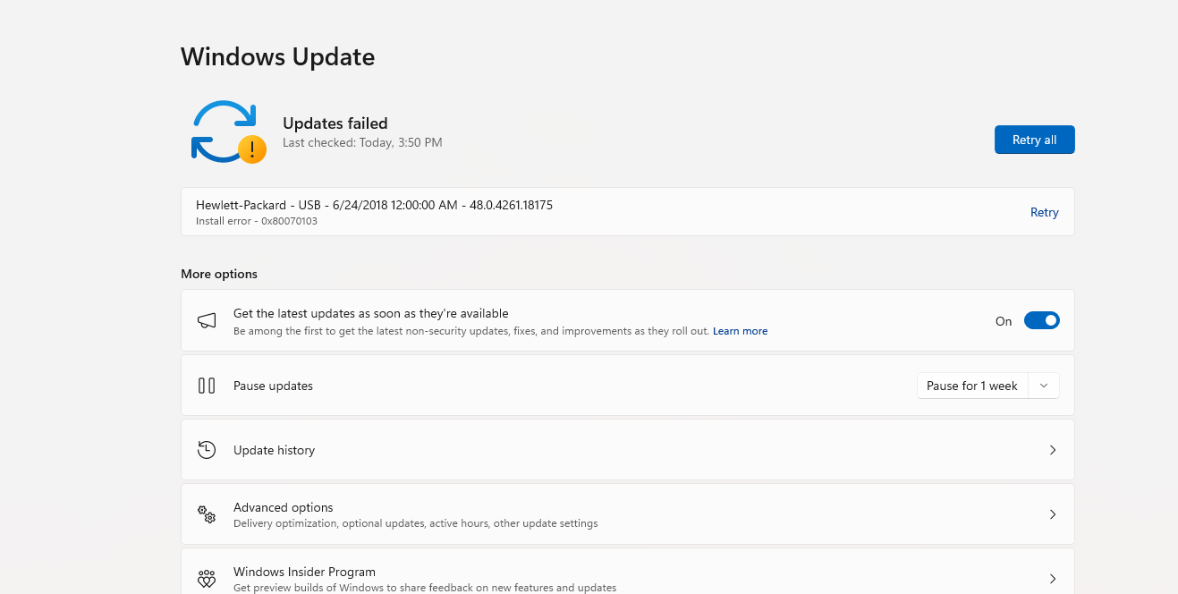Click the On label beside the toggle
This screenshot has height=594, width=1178.
(1004, 321)
